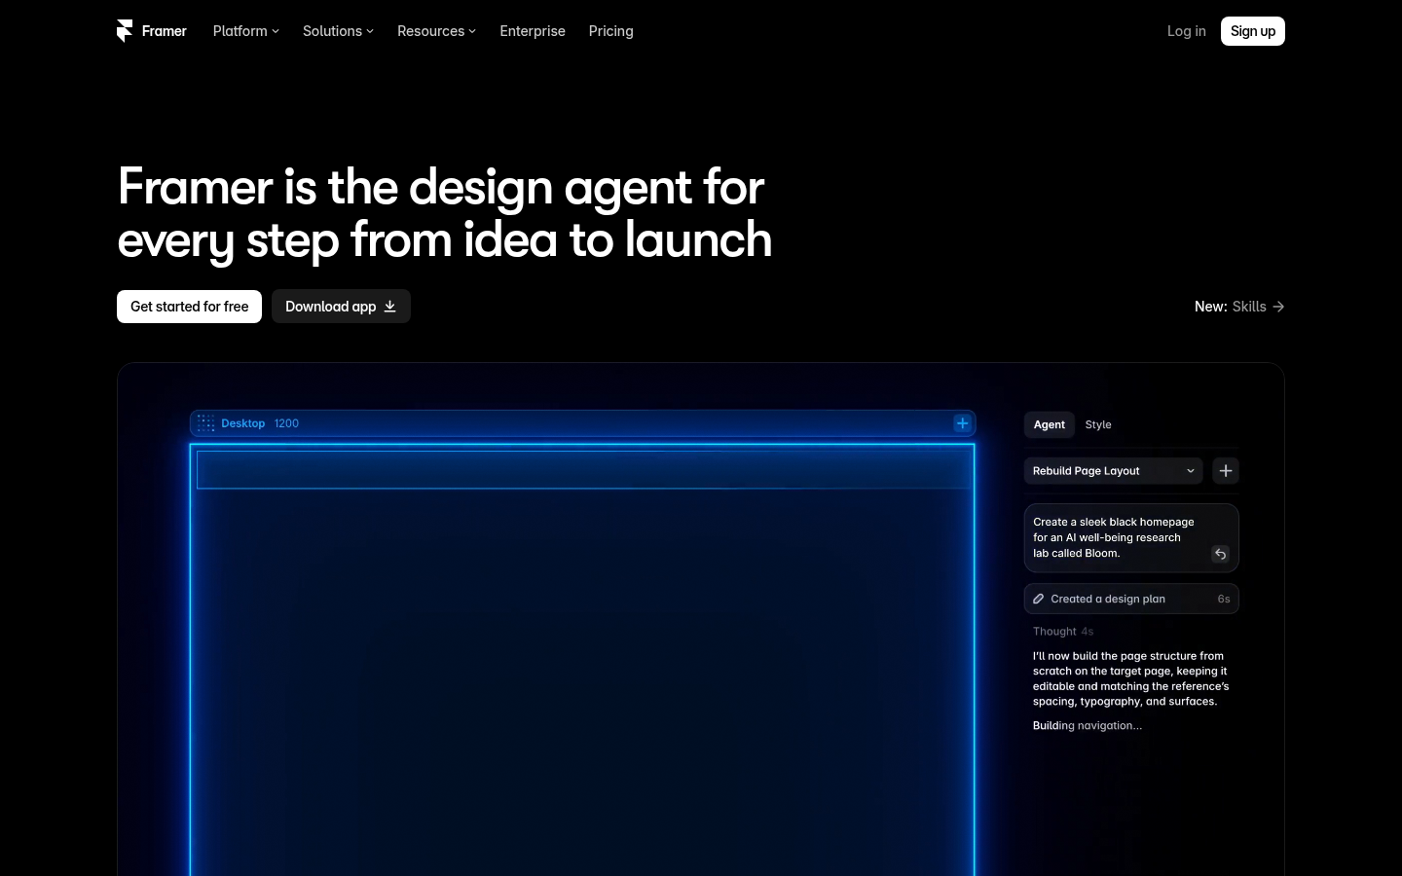
Task: Open the Resources dropdown
Action: [436, 31]
